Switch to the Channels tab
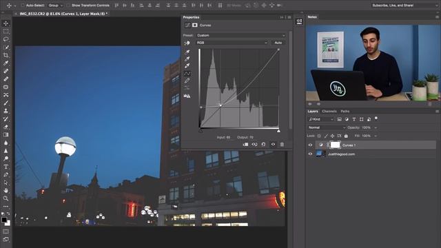Image resolution: width=441 pixels, height=248 pixels. tap(329, 112)
